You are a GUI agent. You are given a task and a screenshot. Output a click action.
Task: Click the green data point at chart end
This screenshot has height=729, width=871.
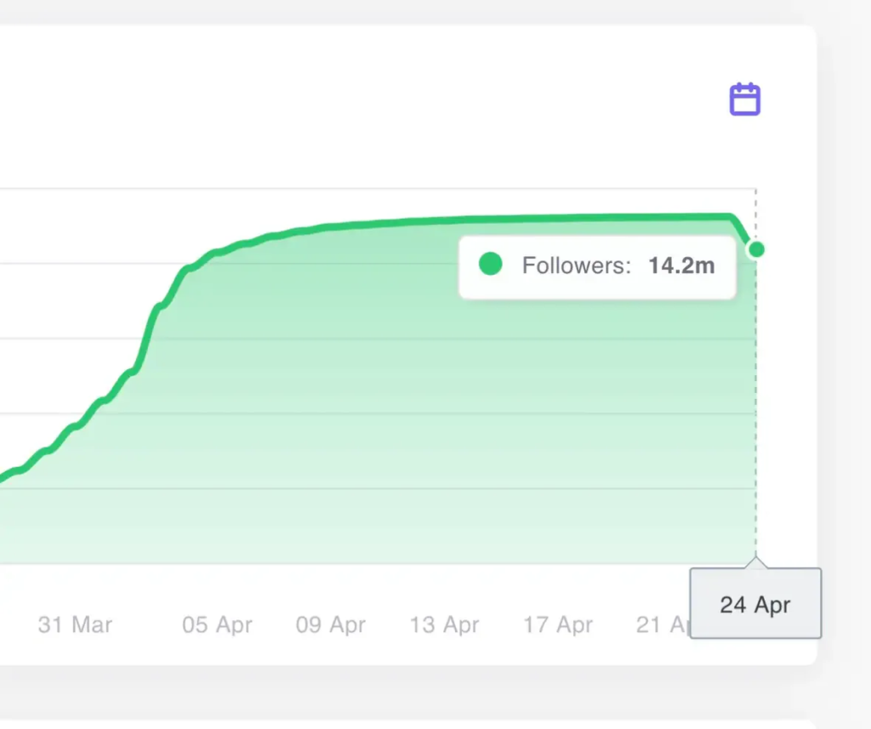coord(756,249)
